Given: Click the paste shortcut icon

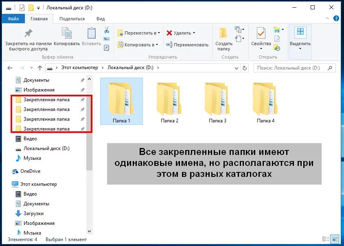Looking at the screenshot, I should click(x=106, y=47).
